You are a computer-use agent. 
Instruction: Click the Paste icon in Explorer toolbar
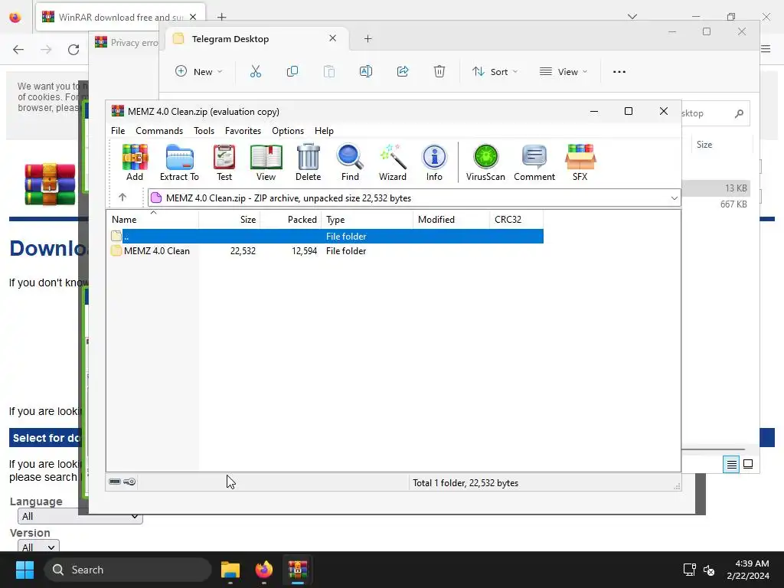(329, 71)
